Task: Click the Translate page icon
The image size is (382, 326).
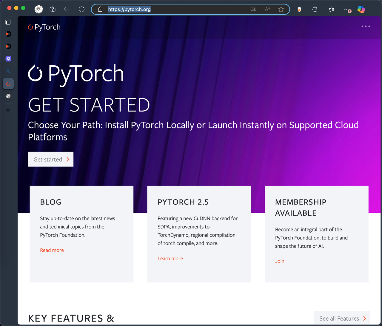Action: [253, 10]
